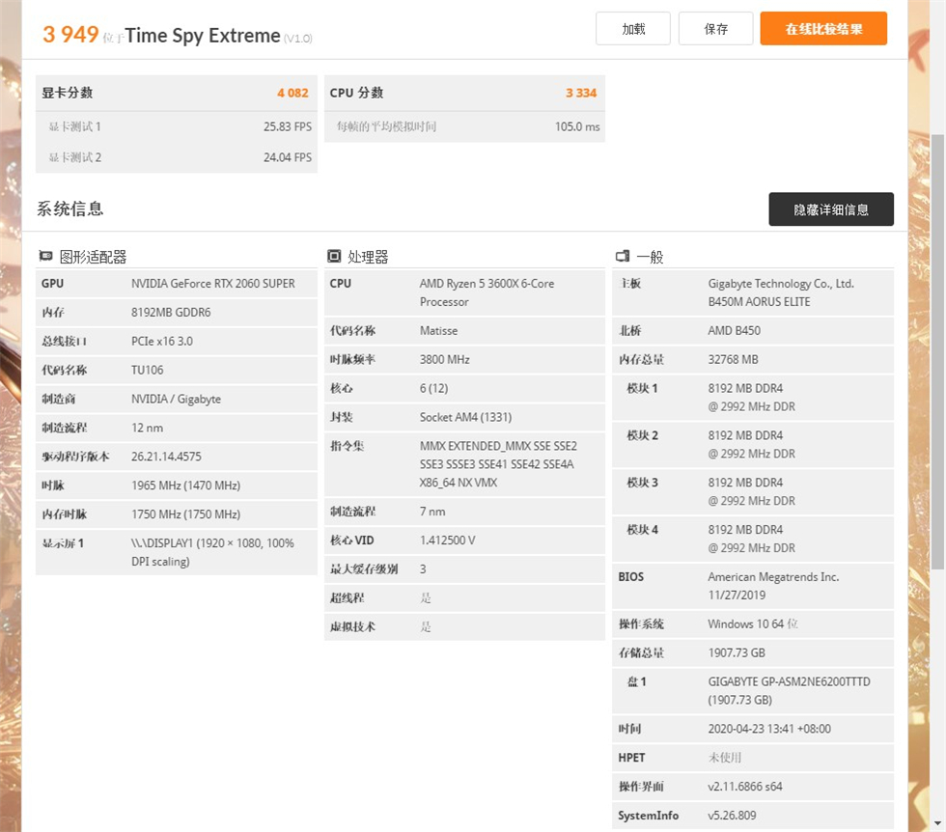Select CPU score value 3 334
The image size is (946, 832).
click(x=581, y=93)
